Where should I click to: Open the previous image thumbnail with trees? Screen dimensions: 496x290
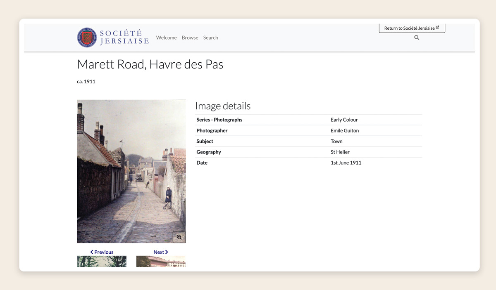pyautogui.click(x=102, y=261)
